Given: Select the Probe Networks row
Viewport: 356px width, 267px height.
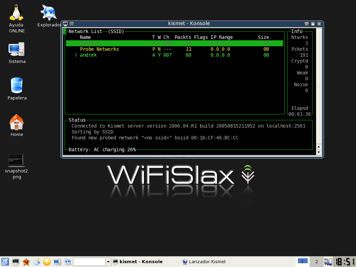Looking at the screenshot, I should coord(175,49).
